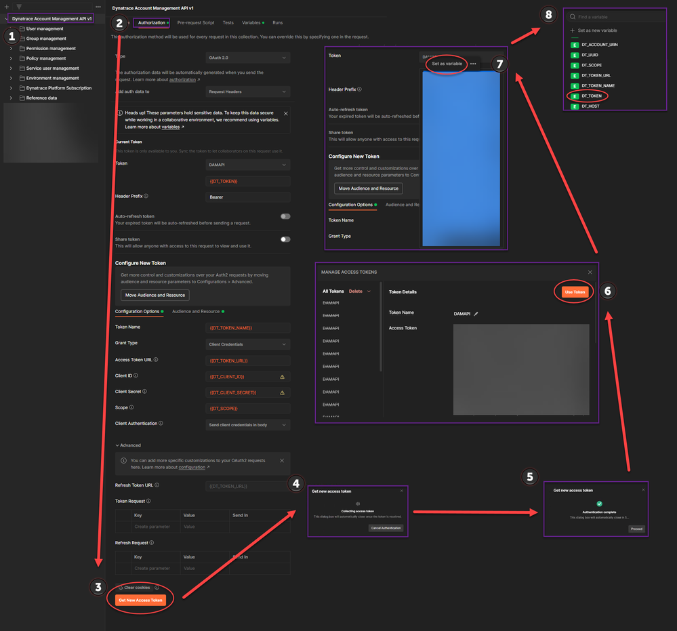Click the info icon next to Header Prefix
Image resolution: width=677 pixels, height=631 pixels.
(x=147, y=196)
